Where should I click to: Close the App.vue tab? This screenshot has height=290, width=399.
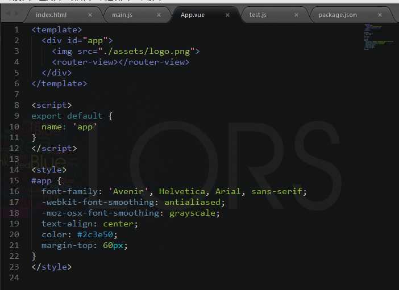pos(227,15)
